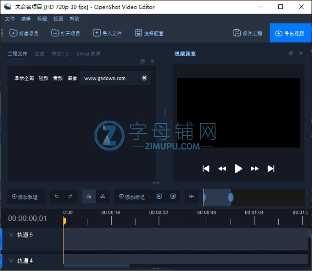Open the 帮助 menu
The height and width of the screenshot is (271, 312).
pyautogui.click(x=74, y=19)
